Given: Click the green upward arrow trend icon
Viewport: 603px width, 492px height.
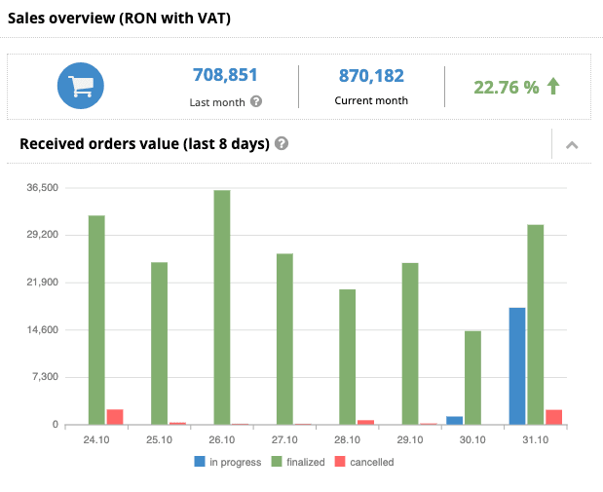Looking at the screenshot, I should click(x=553, y=87).
